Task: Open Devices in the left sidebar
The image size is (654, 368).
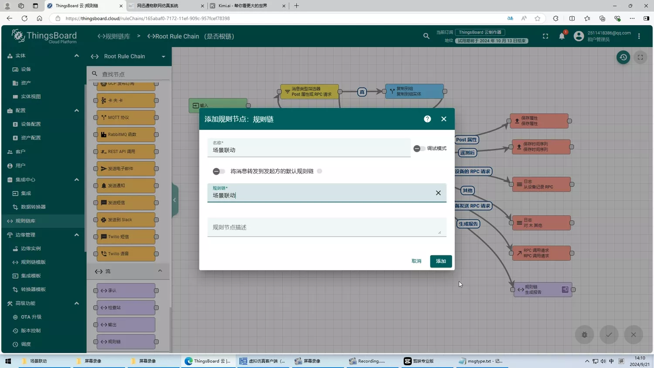Action: [x=26, y=69]
